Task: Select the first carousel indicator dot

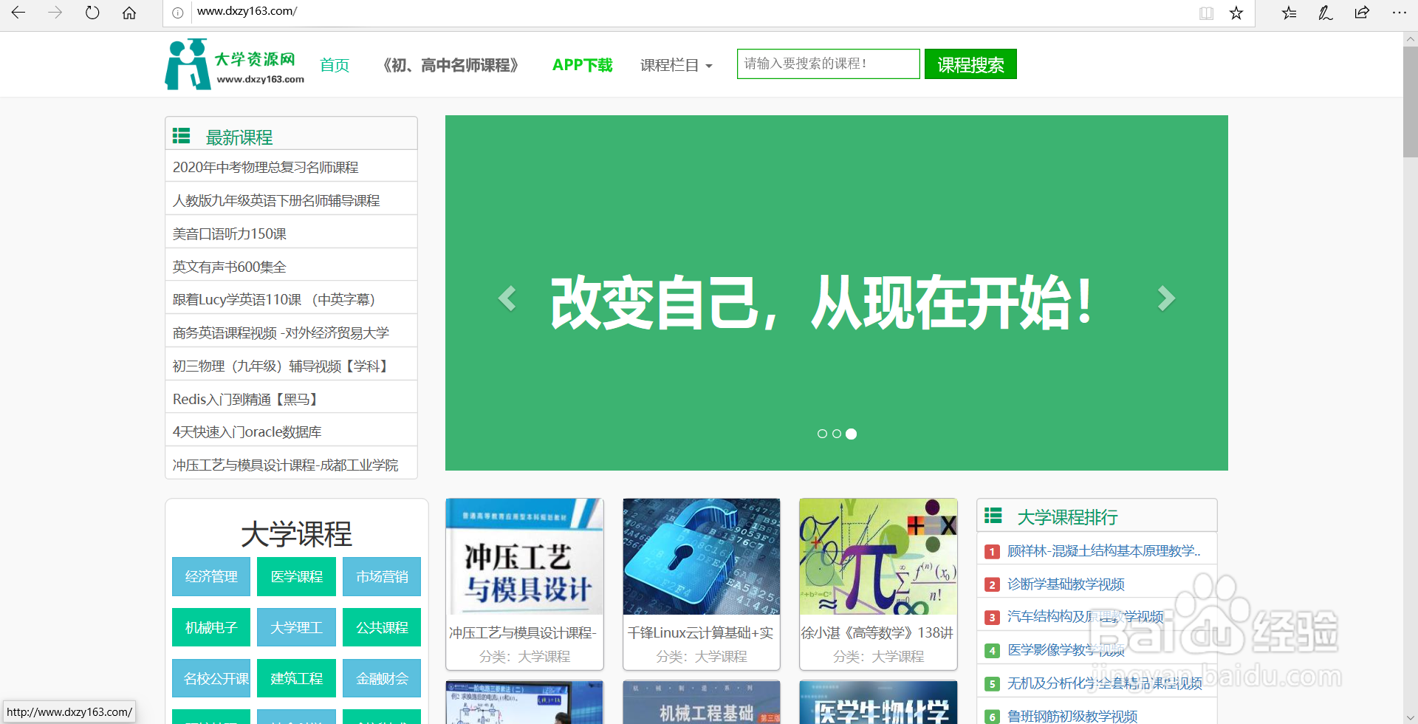Action: tap(822, 434)
